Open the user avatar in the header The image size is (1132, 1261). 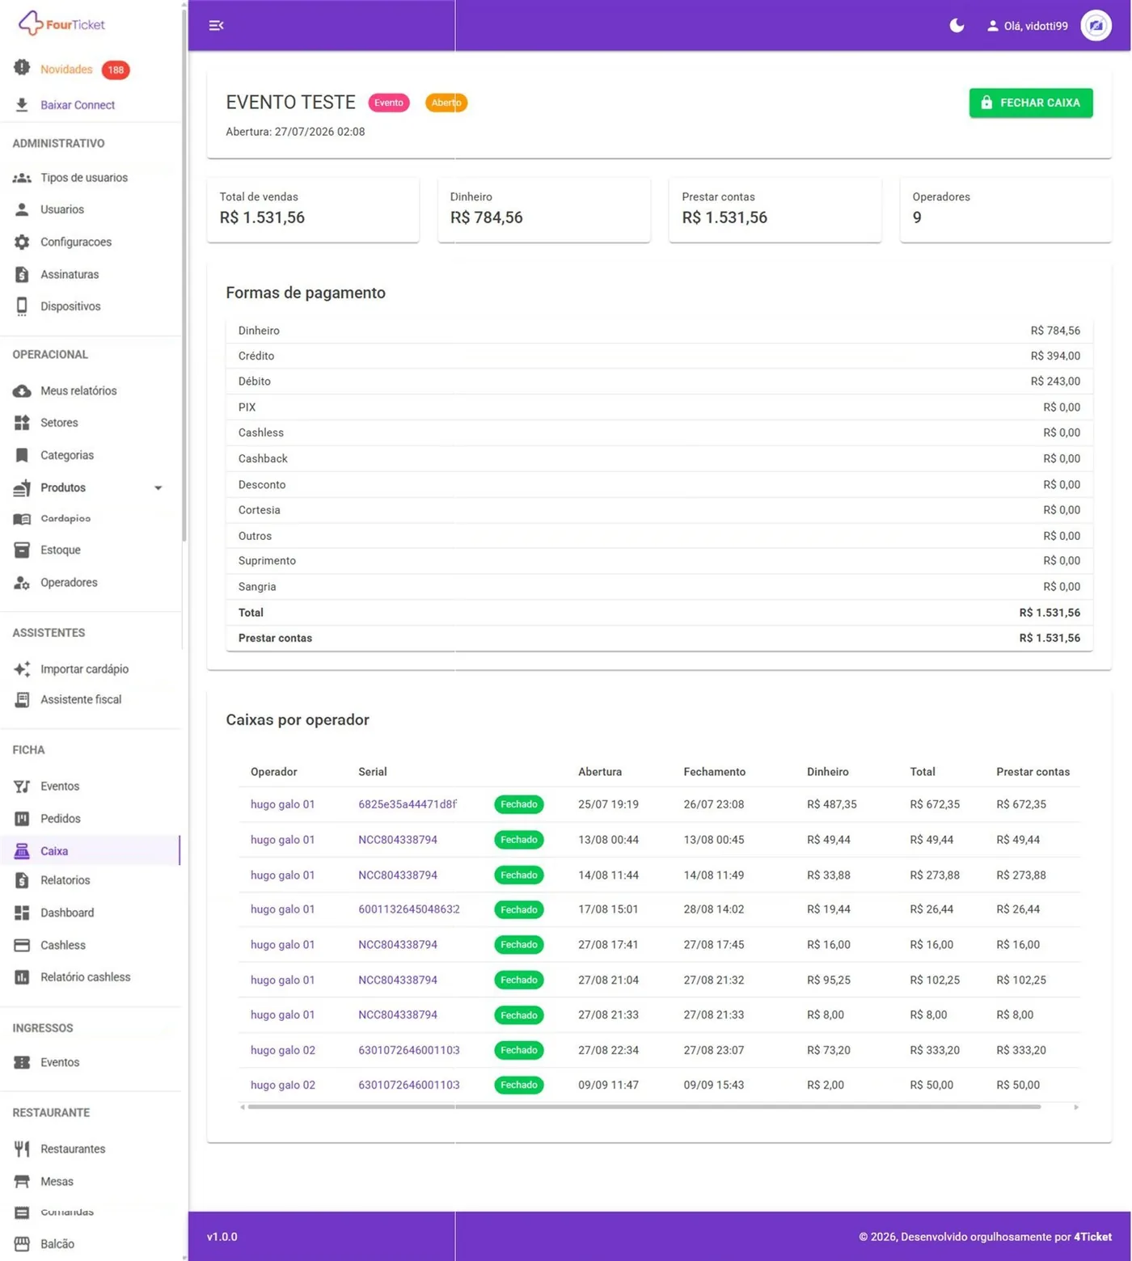[1096, 26]
